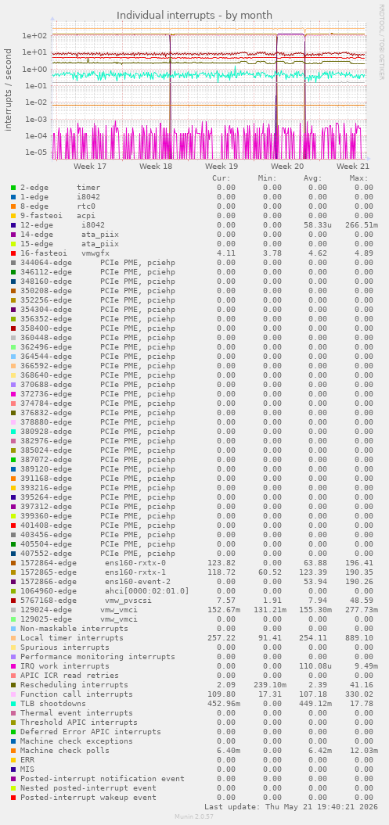Click the swatch beside 1572864-edge ens160-rxtx-0
389x825 pixels.
tap(13, 563)
